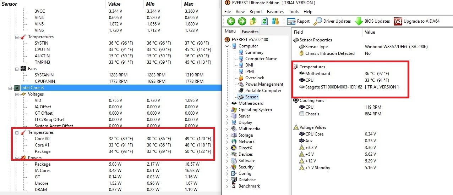Collapse the Computer tree node chevron
453x195 pixels.
(227, 46)
